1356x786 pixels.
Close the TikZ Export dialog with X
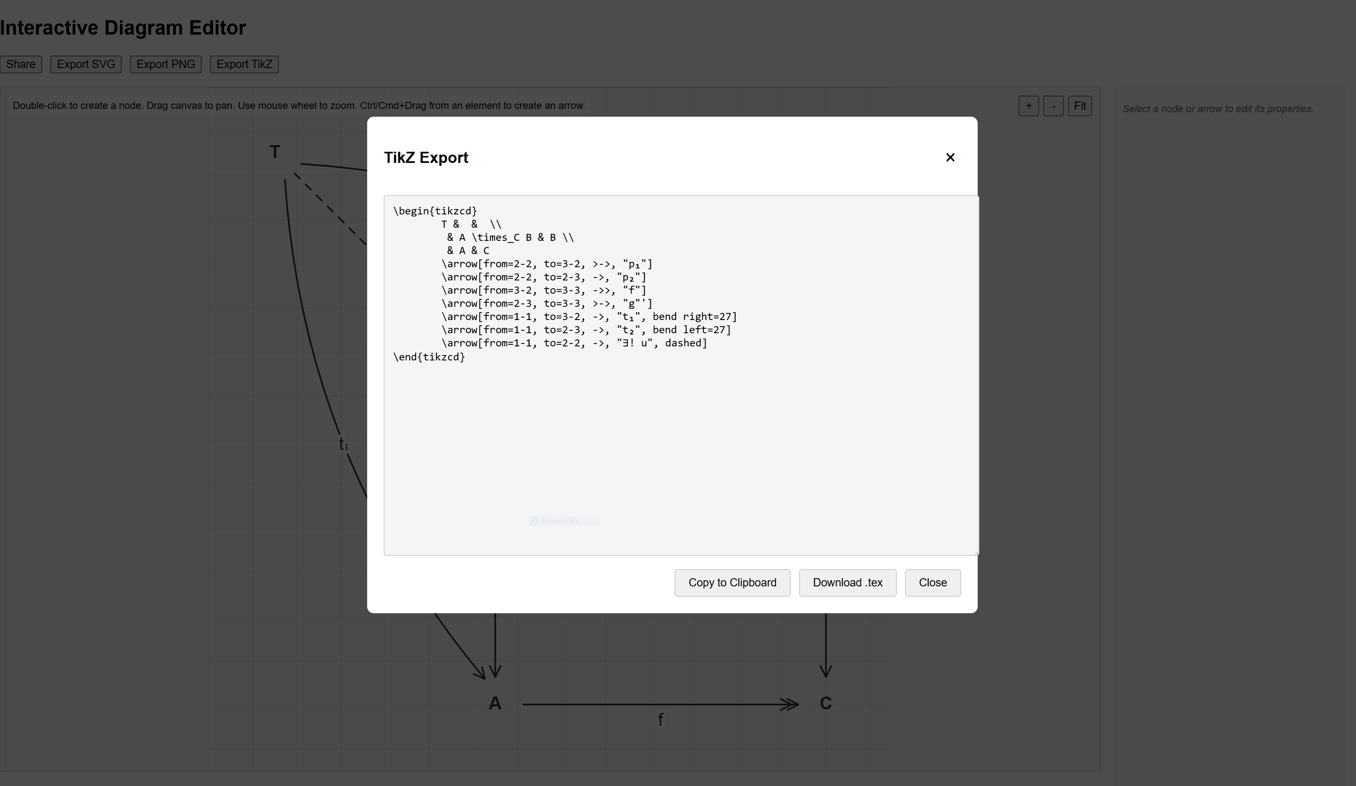[950, 157]
